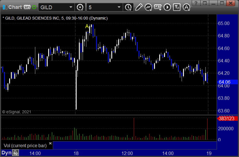Click the yellow A marker on chart
Image resolution: width=239 pixels, height=157 pixels.
coord(87,26)
